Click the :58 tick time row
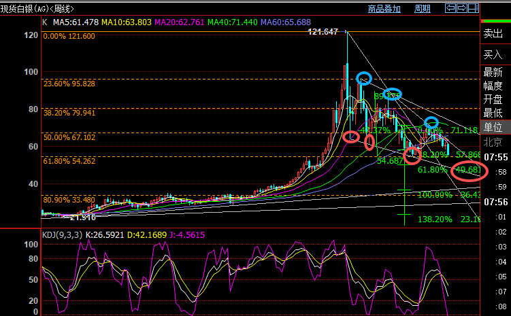The image size is (511, 316). tap(501, 172)
